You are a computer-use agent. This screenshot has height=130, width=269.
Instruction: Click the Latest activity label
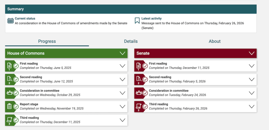tap(152, 19)
